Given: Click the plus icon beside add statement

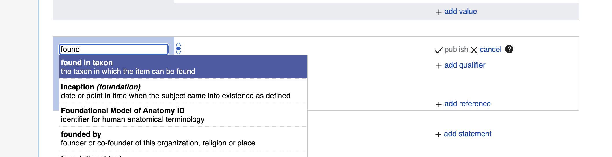Looking at the screenshot, I should (x=438, y=134).
